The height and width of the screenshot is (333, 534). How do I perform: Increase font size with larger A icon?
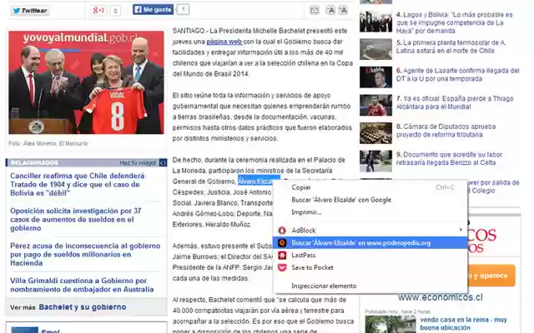343,10
